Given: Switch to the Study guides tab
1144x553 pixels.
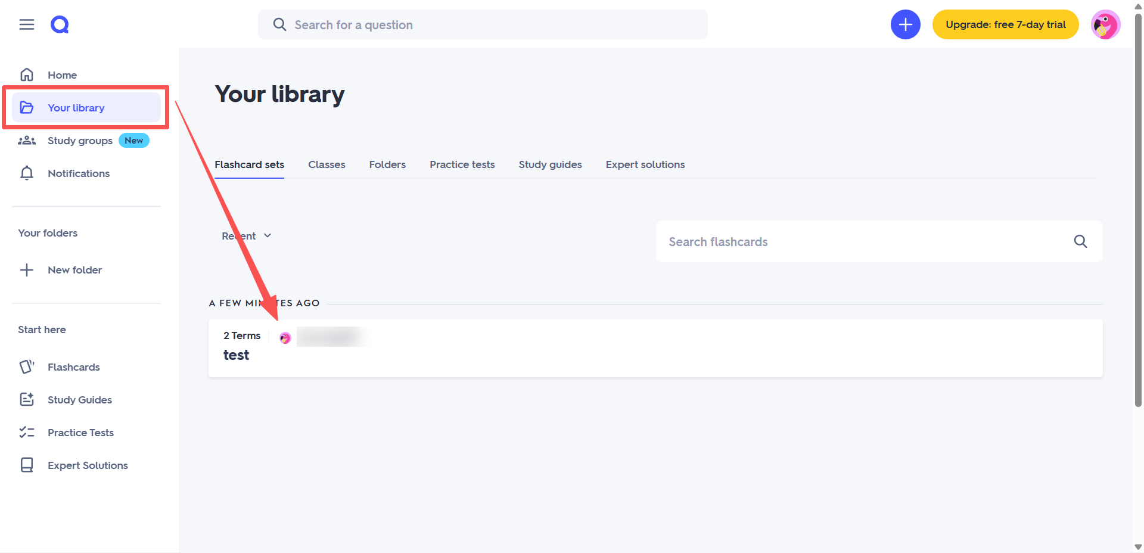Looking at the screenshot, I should [550, 164].
